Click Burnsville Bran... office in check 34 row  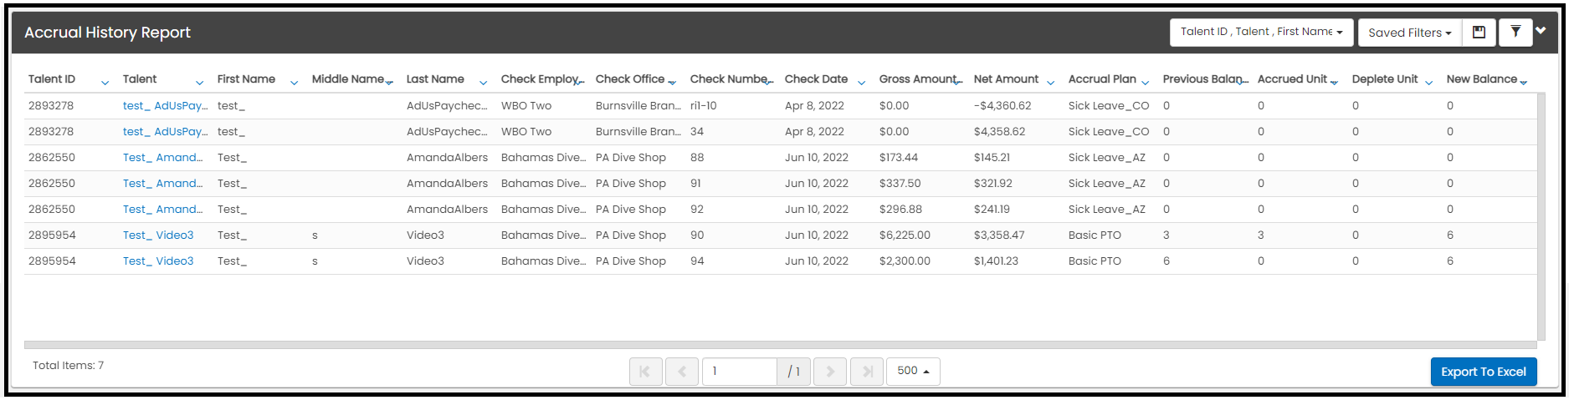638,132
